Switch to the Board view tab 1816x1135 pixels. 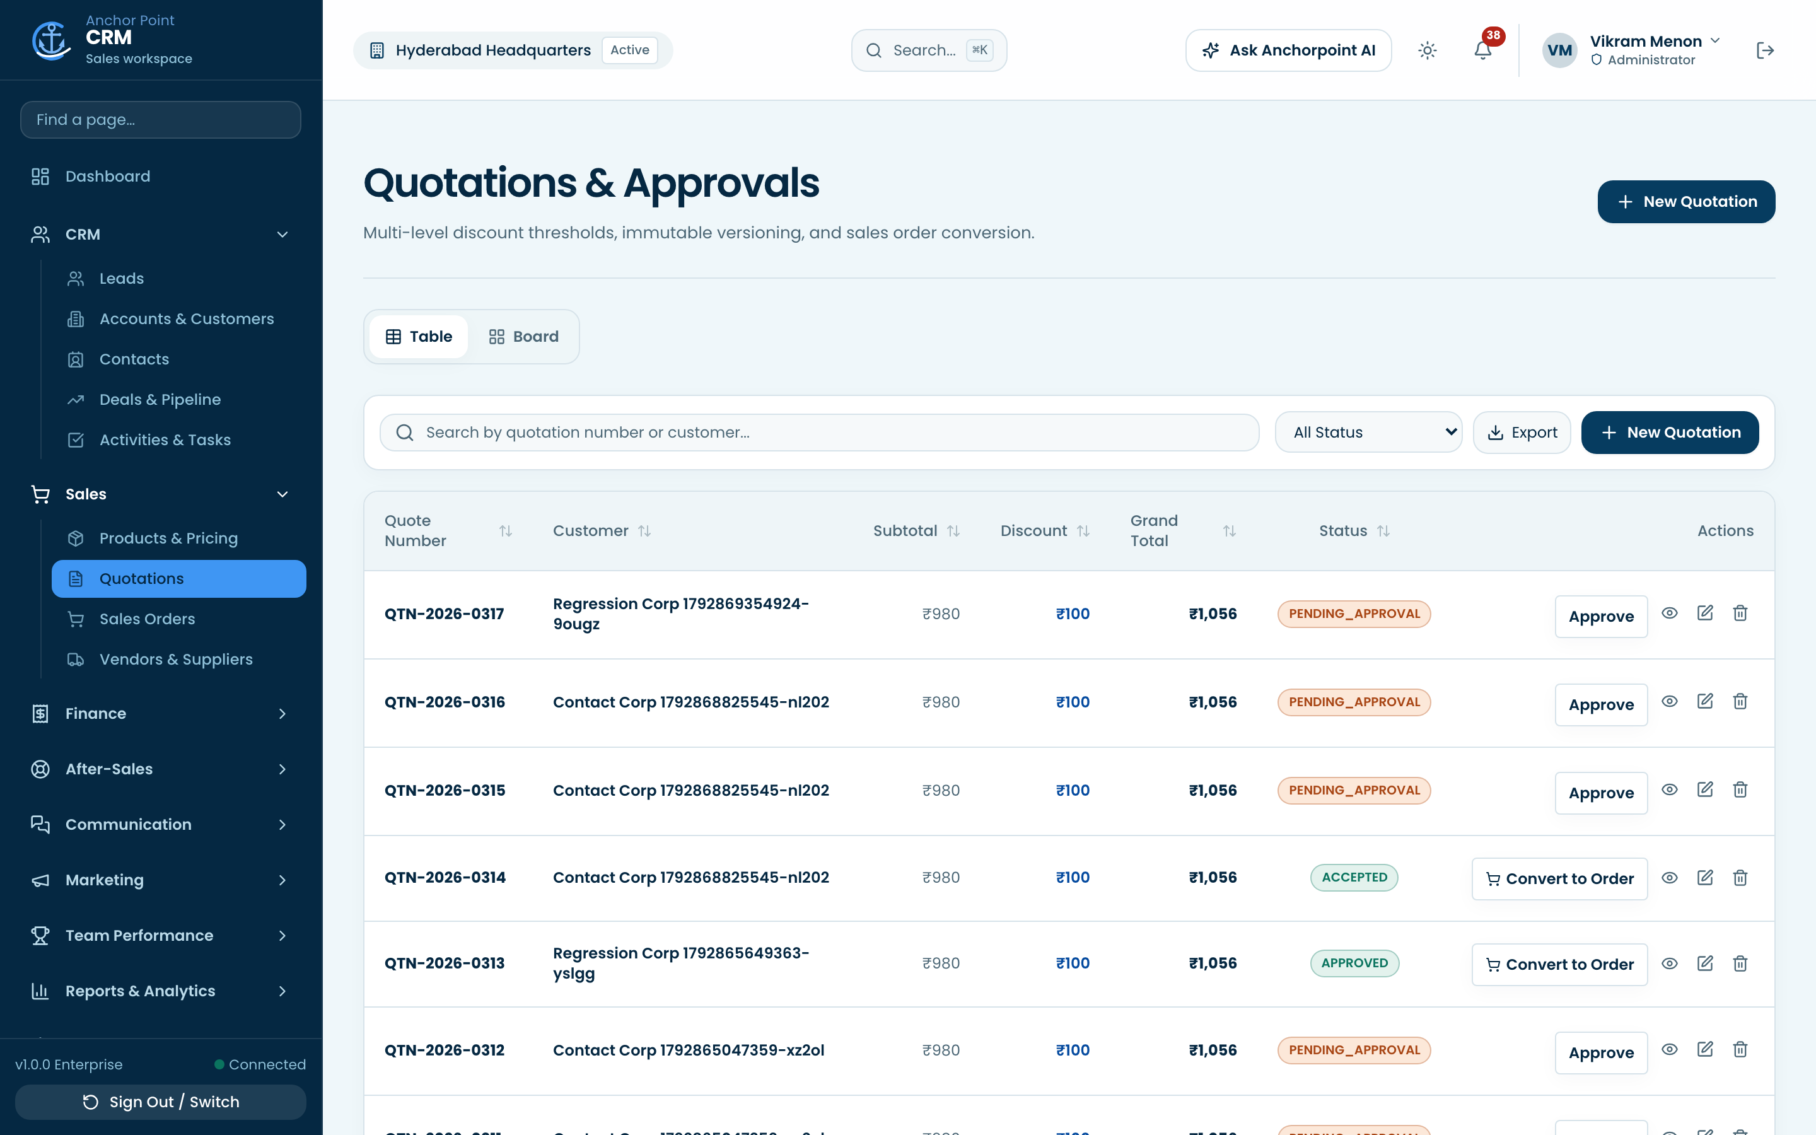(x=524, y=336)
